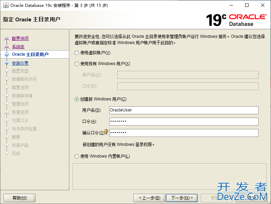This screenshot has height=204, width=271.
Task: Click the message area below the options
Action: 170,177
